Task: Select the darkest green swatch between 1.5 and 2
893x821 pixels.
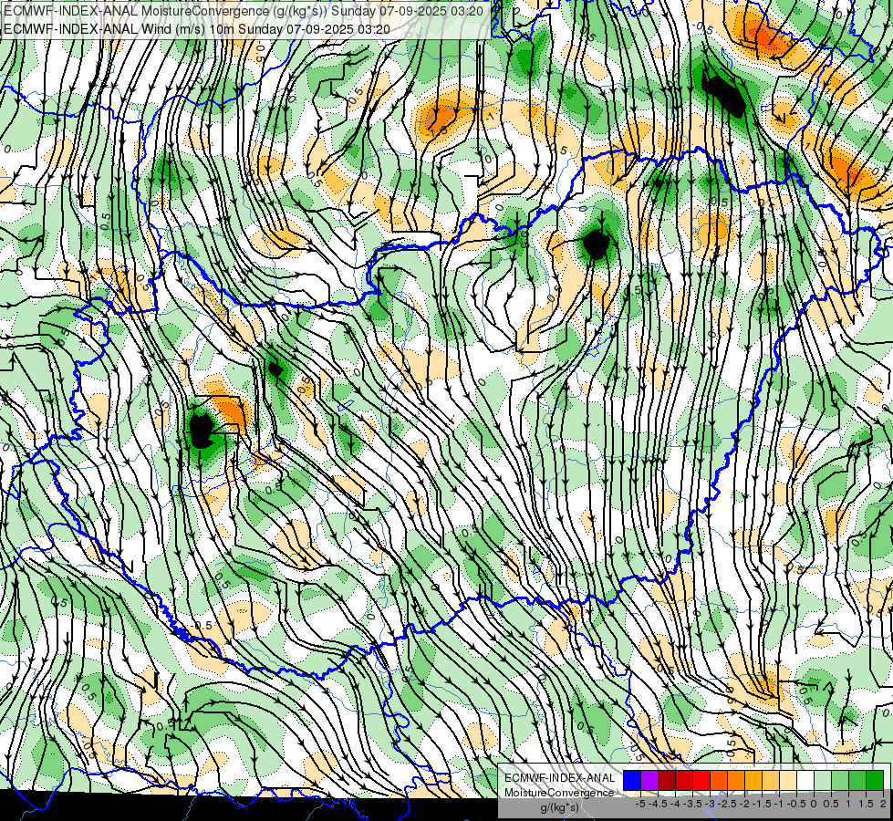Action: [875, 781]
